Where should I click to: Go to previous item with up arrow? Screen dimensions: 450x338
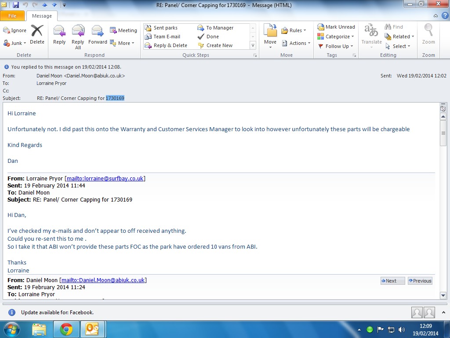tap(44, 4)
